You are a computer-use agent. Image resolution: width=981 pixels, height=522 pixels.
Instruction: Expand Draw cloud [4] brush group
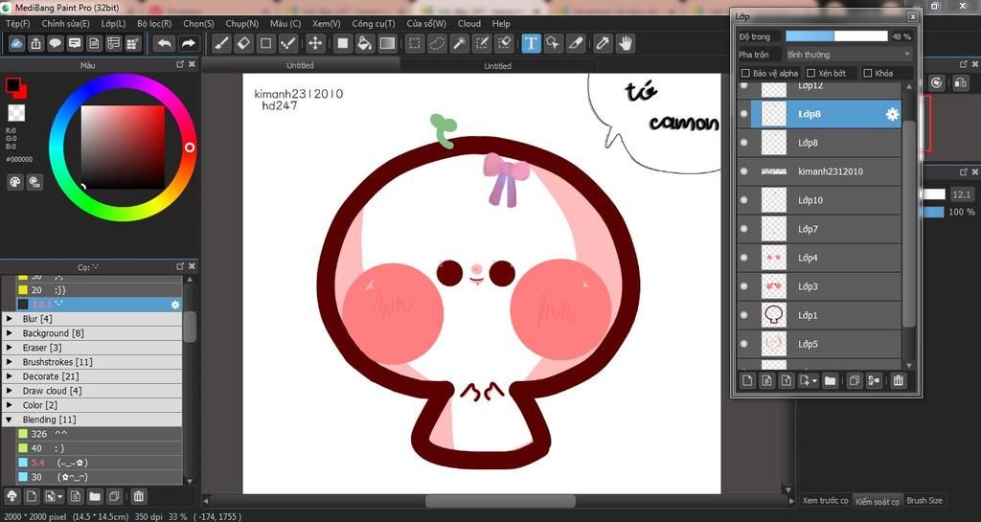coord(10,391)
